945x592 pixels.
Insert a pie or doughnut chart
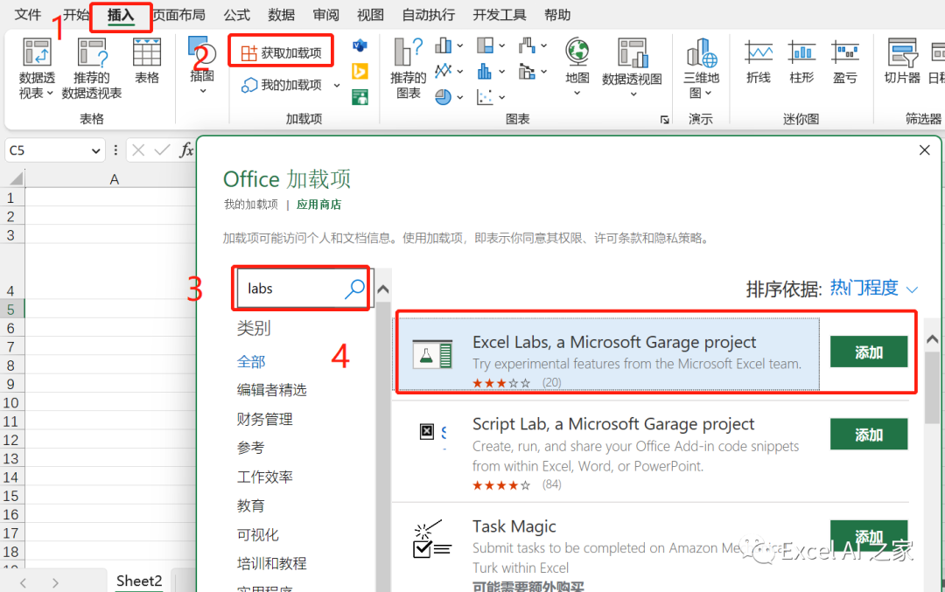tap(449, 97)
